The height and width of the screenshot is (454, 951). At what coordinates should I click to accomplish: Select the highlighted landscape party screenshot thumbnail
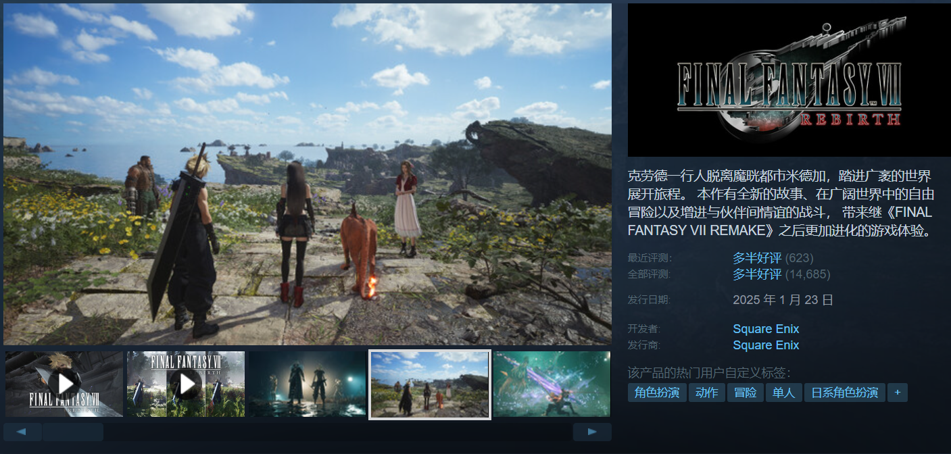click(430, 384)
